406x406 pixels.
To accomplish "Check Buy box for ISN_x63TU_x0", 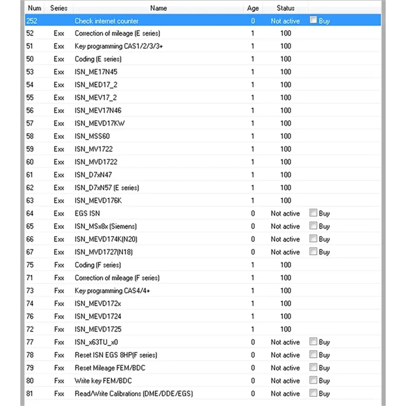I will 313,341.
